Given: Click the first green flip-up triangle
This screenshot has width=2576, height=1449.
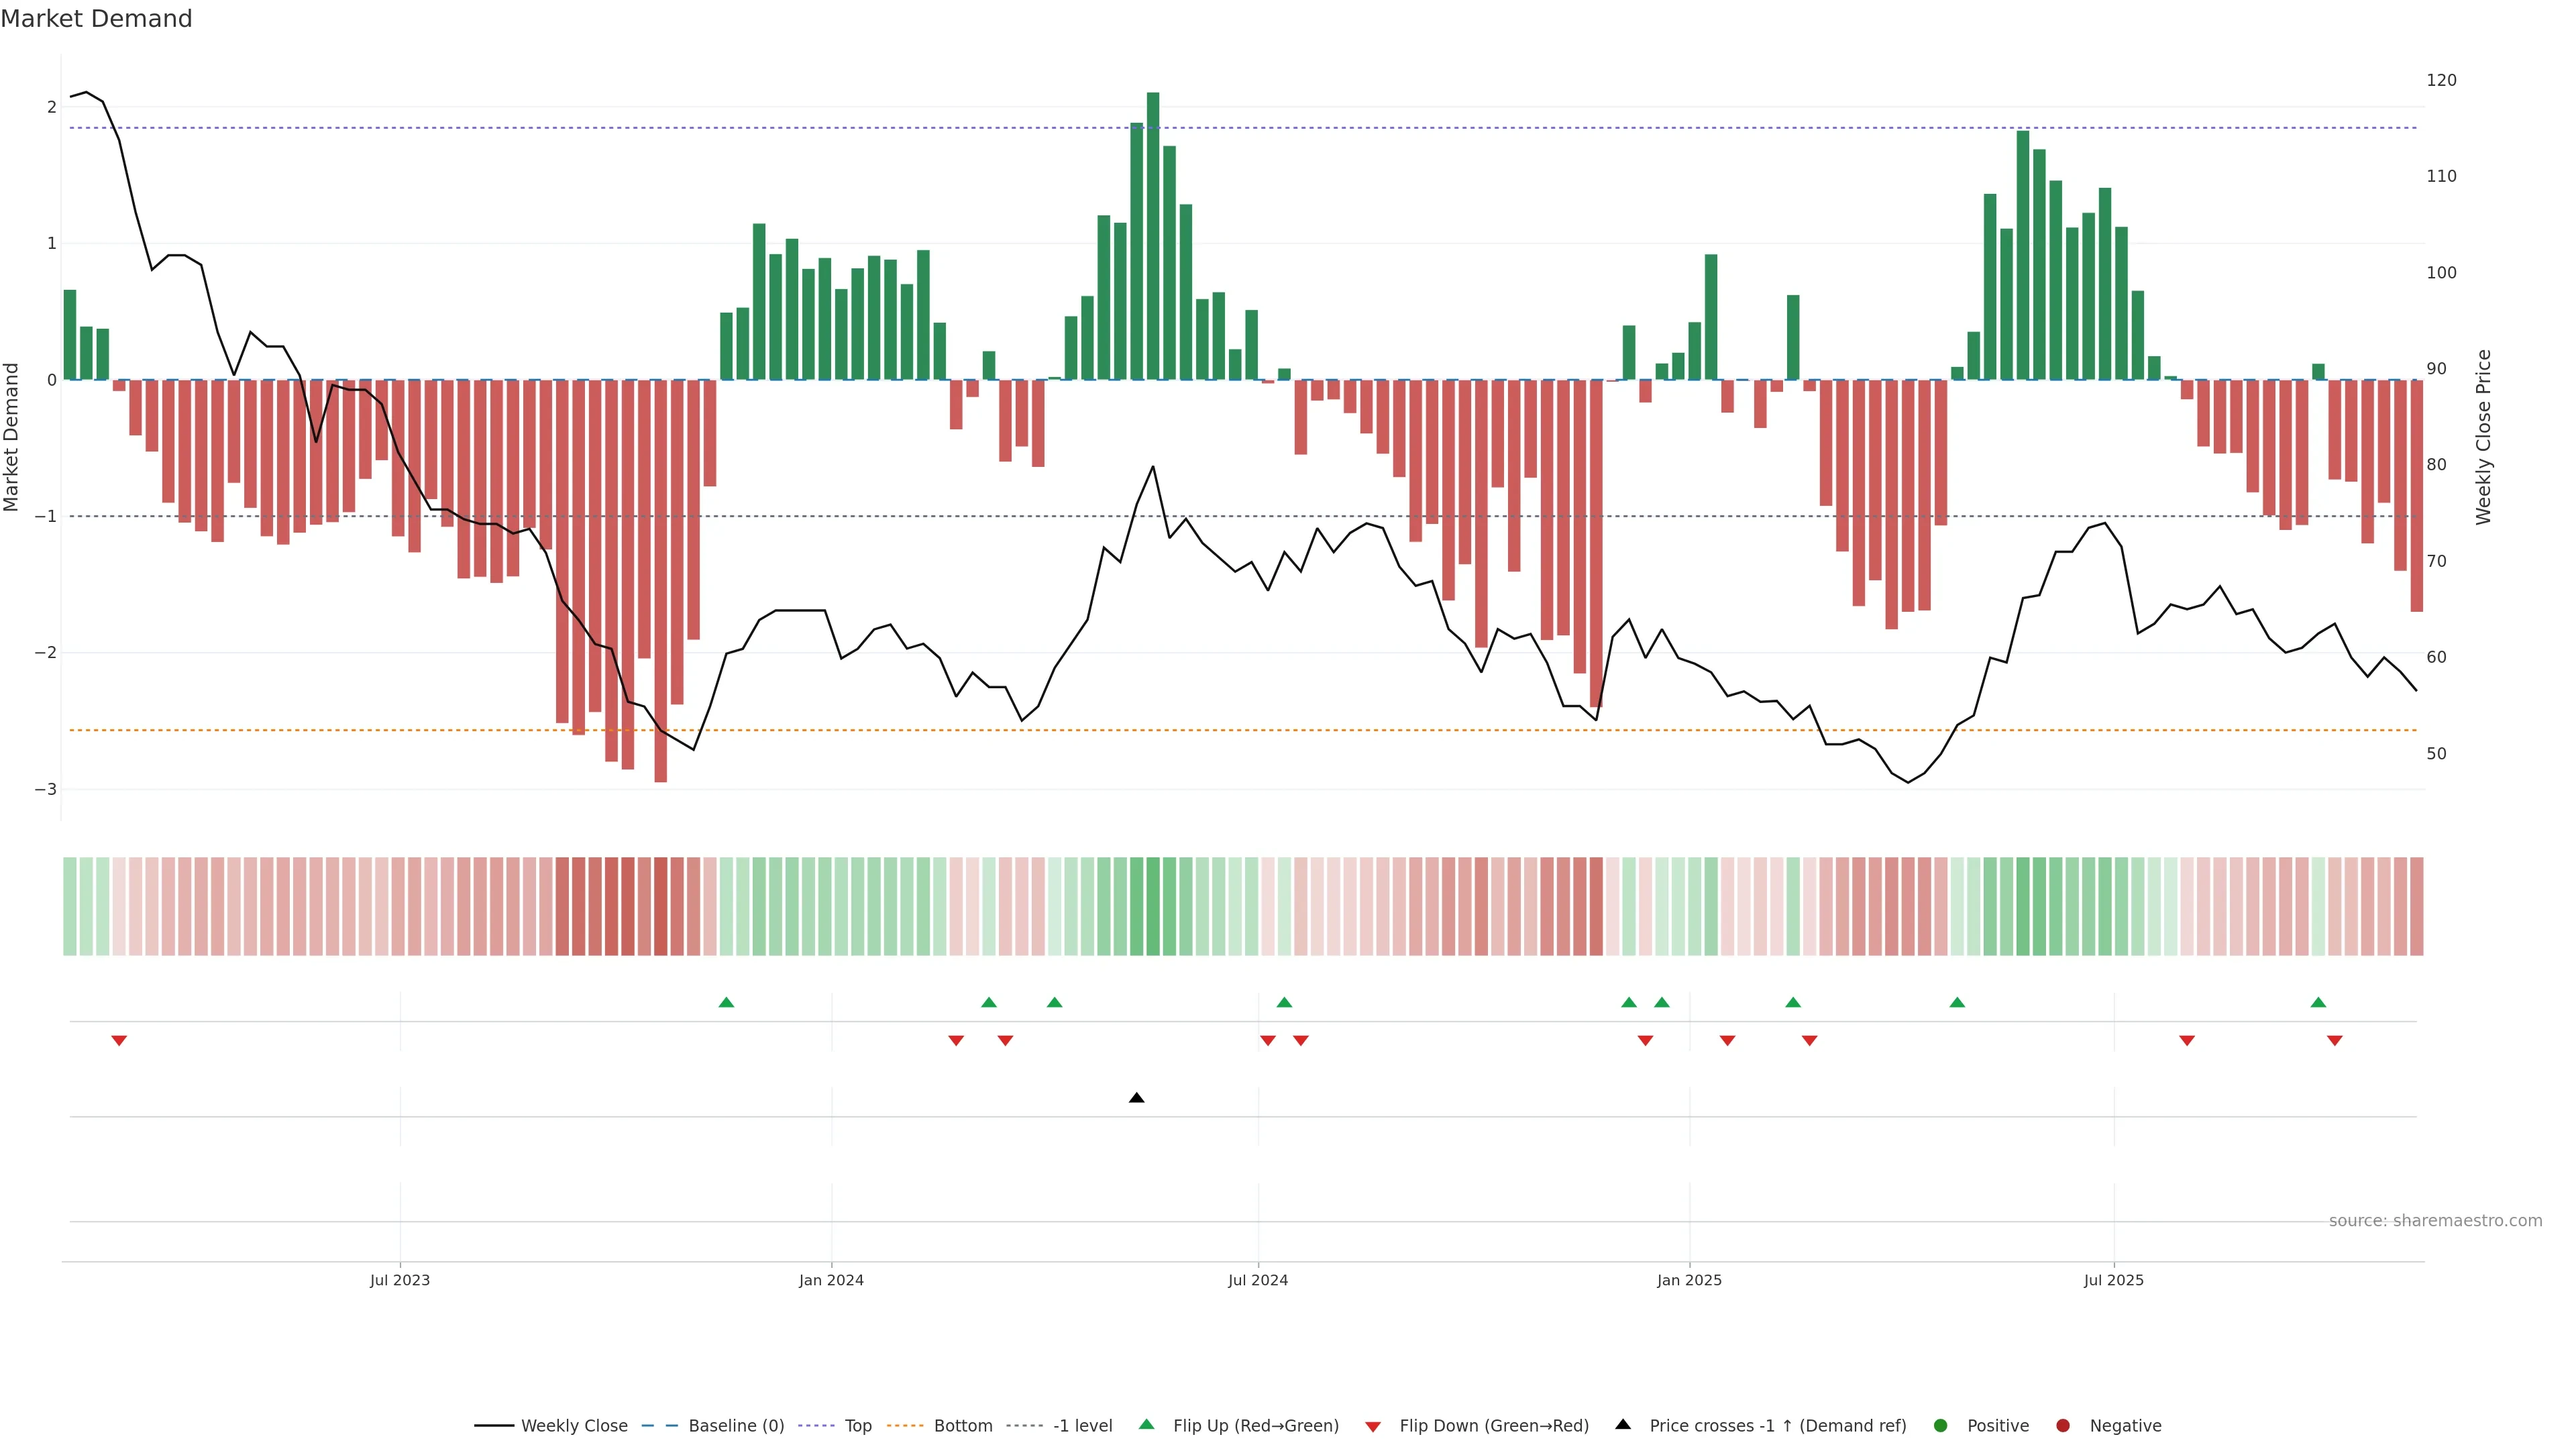Looking at the screenshot, I should pyautogui.click(x=726, y=1002).
